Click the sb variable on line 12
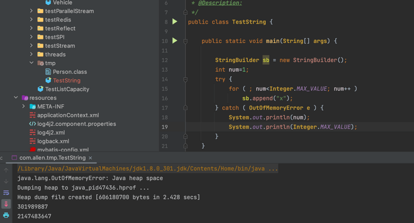The image size is (414, 223). tap(266, 60)
